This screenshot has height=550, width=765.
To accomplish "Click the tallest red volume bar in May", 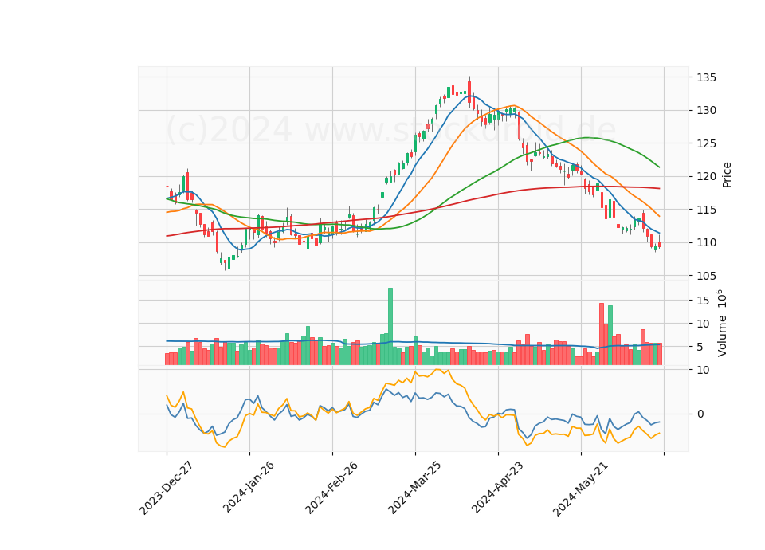I will click(602, 334).
